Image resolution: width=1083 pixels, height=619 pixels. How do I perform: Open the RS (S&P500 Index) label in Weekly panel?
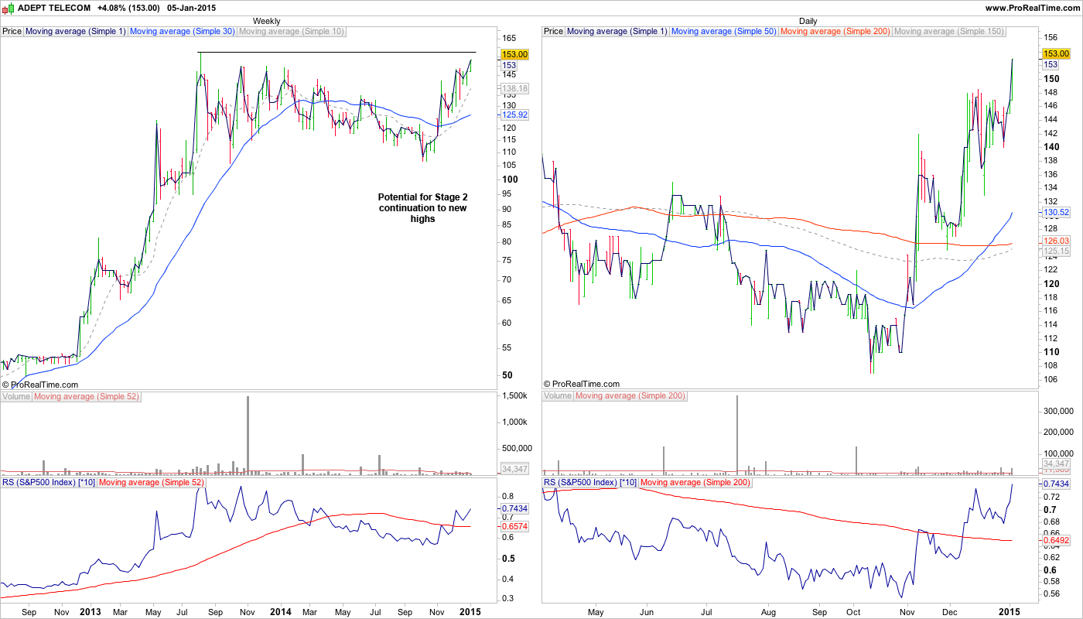point(49,482)
